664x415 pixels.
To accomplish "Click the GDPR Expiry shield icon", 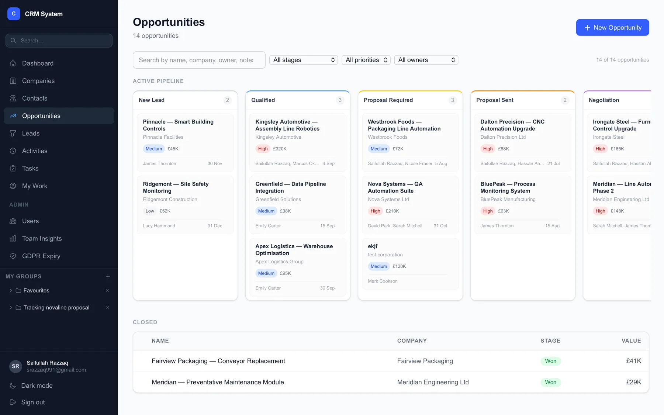I will tap(13, 256).
